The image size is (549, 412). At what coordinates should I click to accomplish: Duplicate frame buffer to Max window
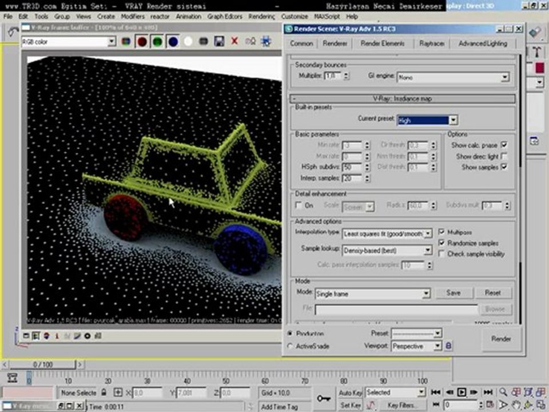coord(250,42)
